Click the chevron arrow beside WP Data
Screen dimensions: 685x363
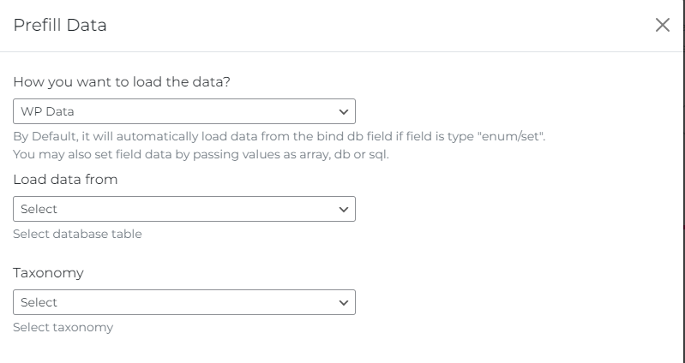tap(344, 112)
